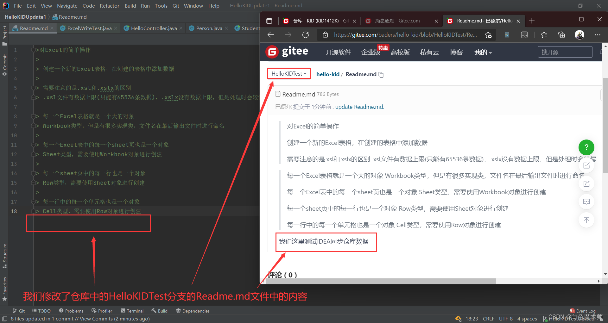Open the update Readme.md commit link
The image size is (608, 323).
(x=359, y=107)
